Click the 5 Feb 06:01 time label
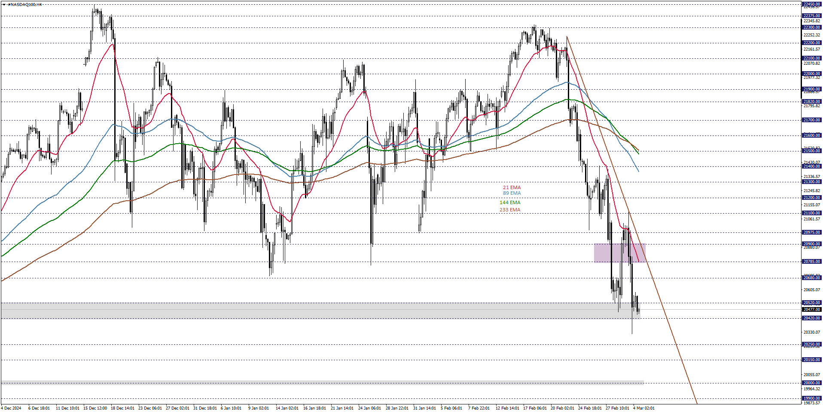823x413 pixels. [451, 408]
